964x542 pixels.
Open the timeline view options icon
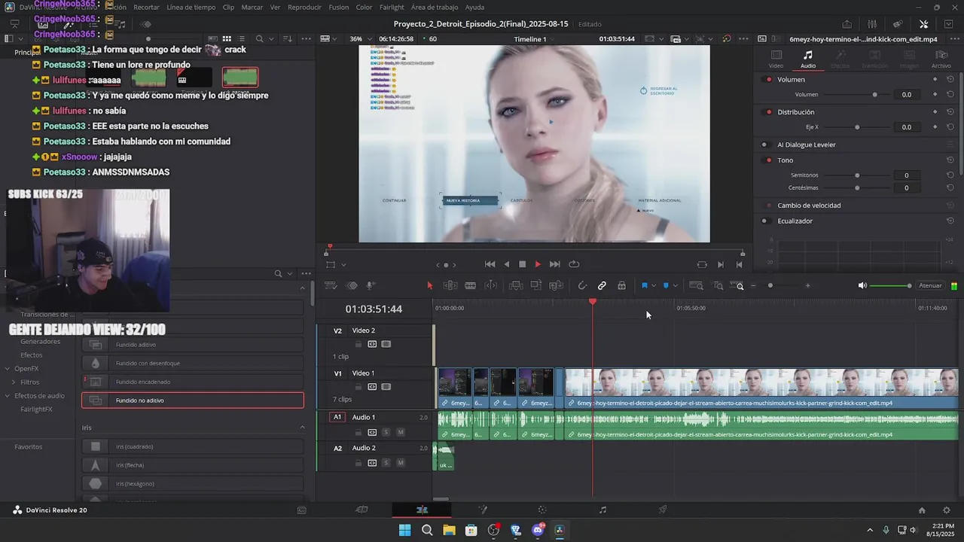[x=331, y=285]
